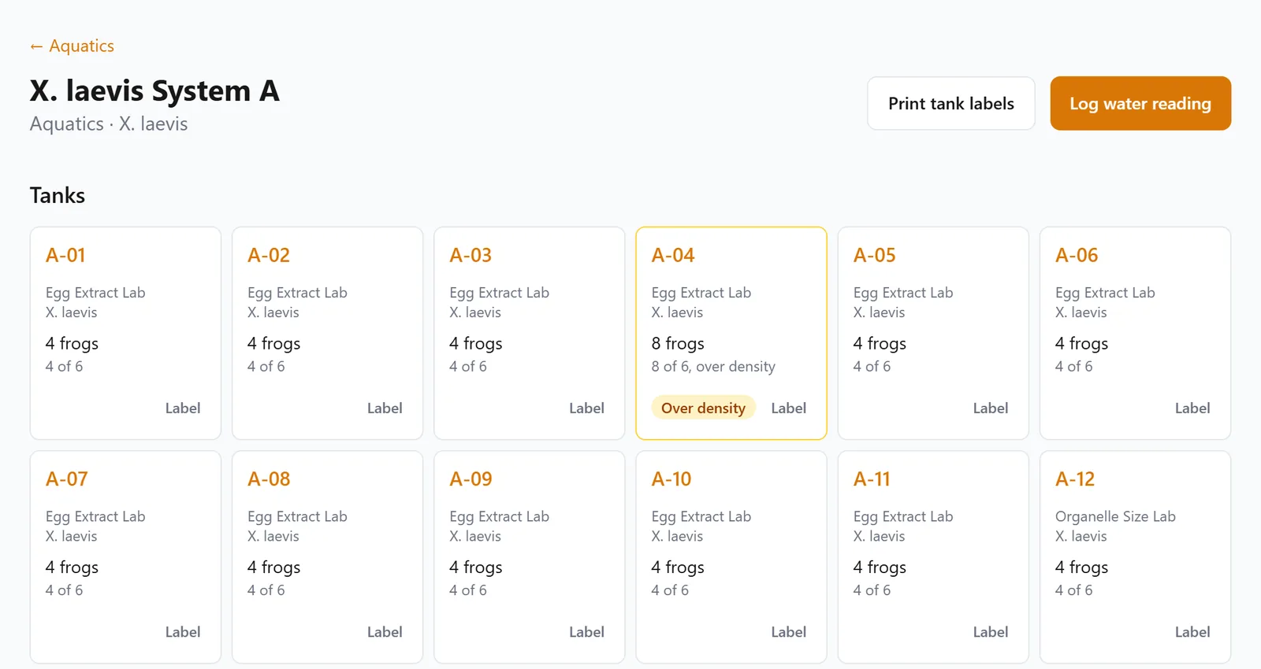The image size is (1261, 669).
Task: Click the Print tank labels button
Action: pos(951,103)
